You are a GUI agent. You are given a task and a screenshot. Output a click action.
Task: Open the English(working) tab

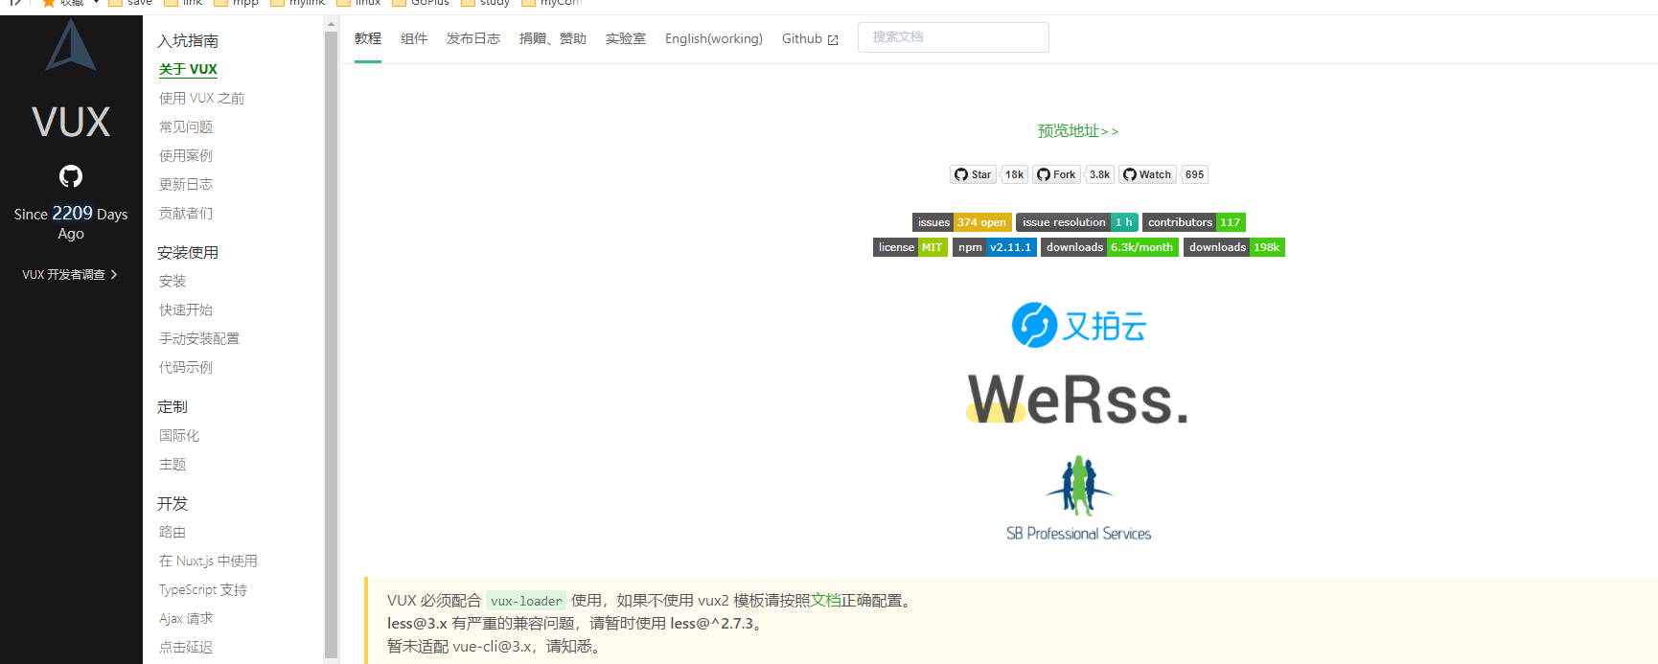point(714,39)
